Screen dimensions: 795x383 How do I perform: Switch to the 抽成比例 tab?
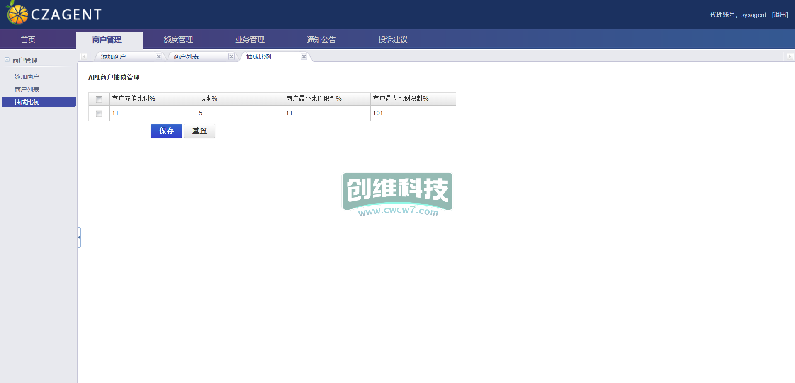[x=259, y=57]
